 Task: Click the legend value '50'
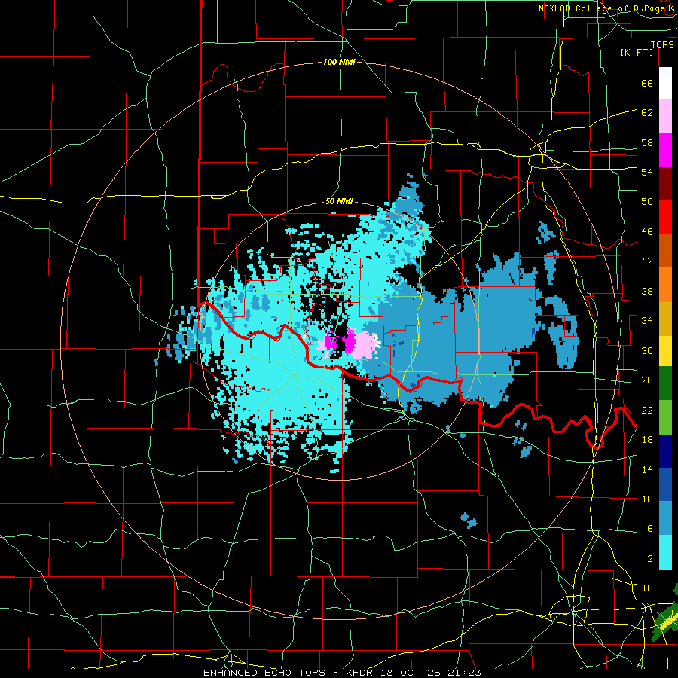coord(647,201)
